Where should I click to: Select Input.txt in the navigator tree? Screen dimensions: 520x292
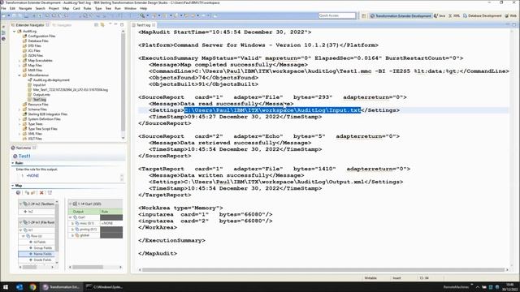click(x=39, y=85)
